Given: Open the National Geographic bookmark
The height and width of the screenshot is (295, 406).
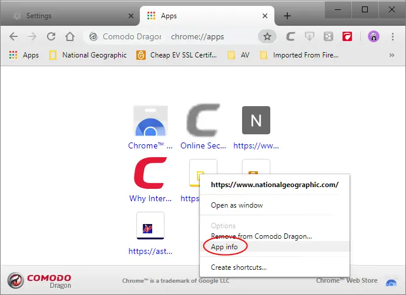Looking at the screenshot, I should click(88, 55).
